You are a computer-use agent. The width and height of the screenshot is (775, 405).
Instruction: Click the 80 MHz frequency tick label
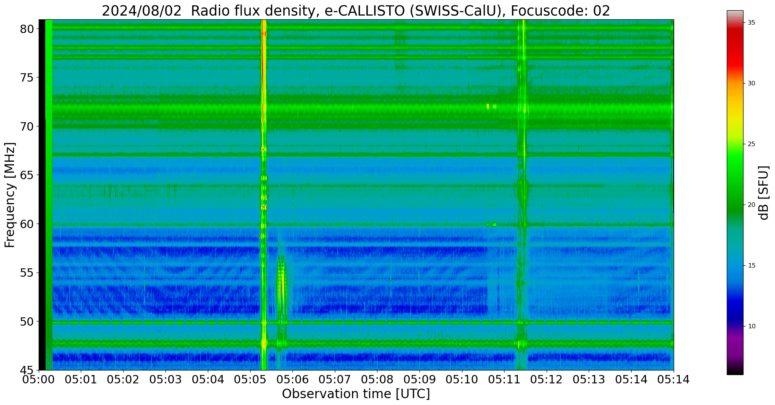tap(27, 29)
